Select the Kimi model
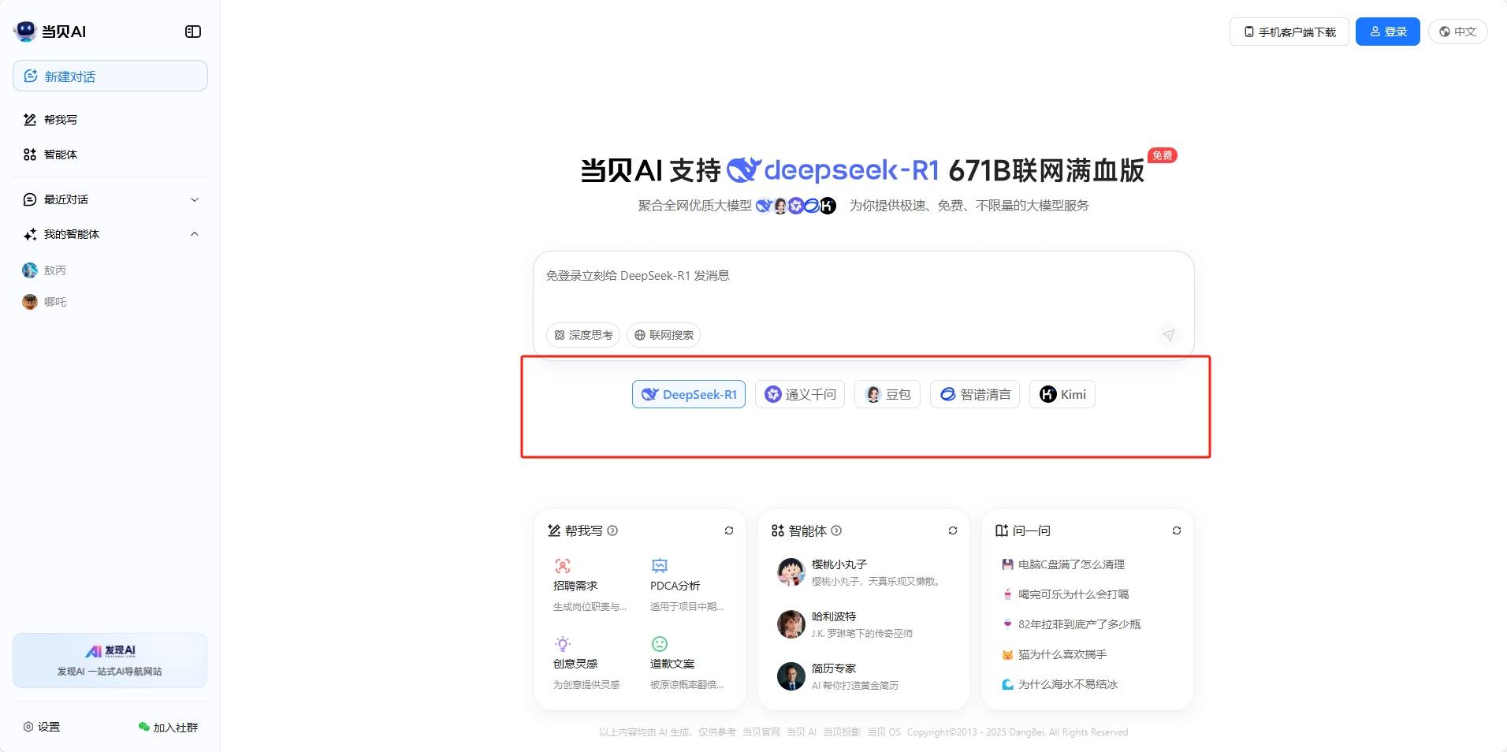Viewport: 1507px width, 752px height. [x=1062, y=394]
